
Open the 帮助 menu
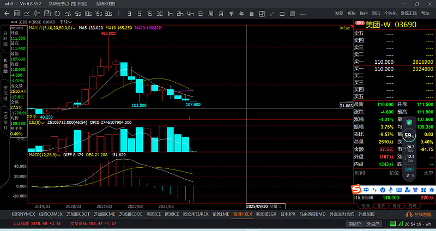pos(426,13)
